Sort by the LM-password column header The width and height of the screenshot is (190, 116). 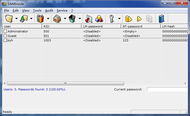pyautogui.click(x=101, y=26)
